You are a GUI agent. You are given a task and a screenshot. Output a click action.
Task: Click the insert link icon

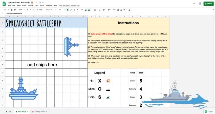click(114, 10)
